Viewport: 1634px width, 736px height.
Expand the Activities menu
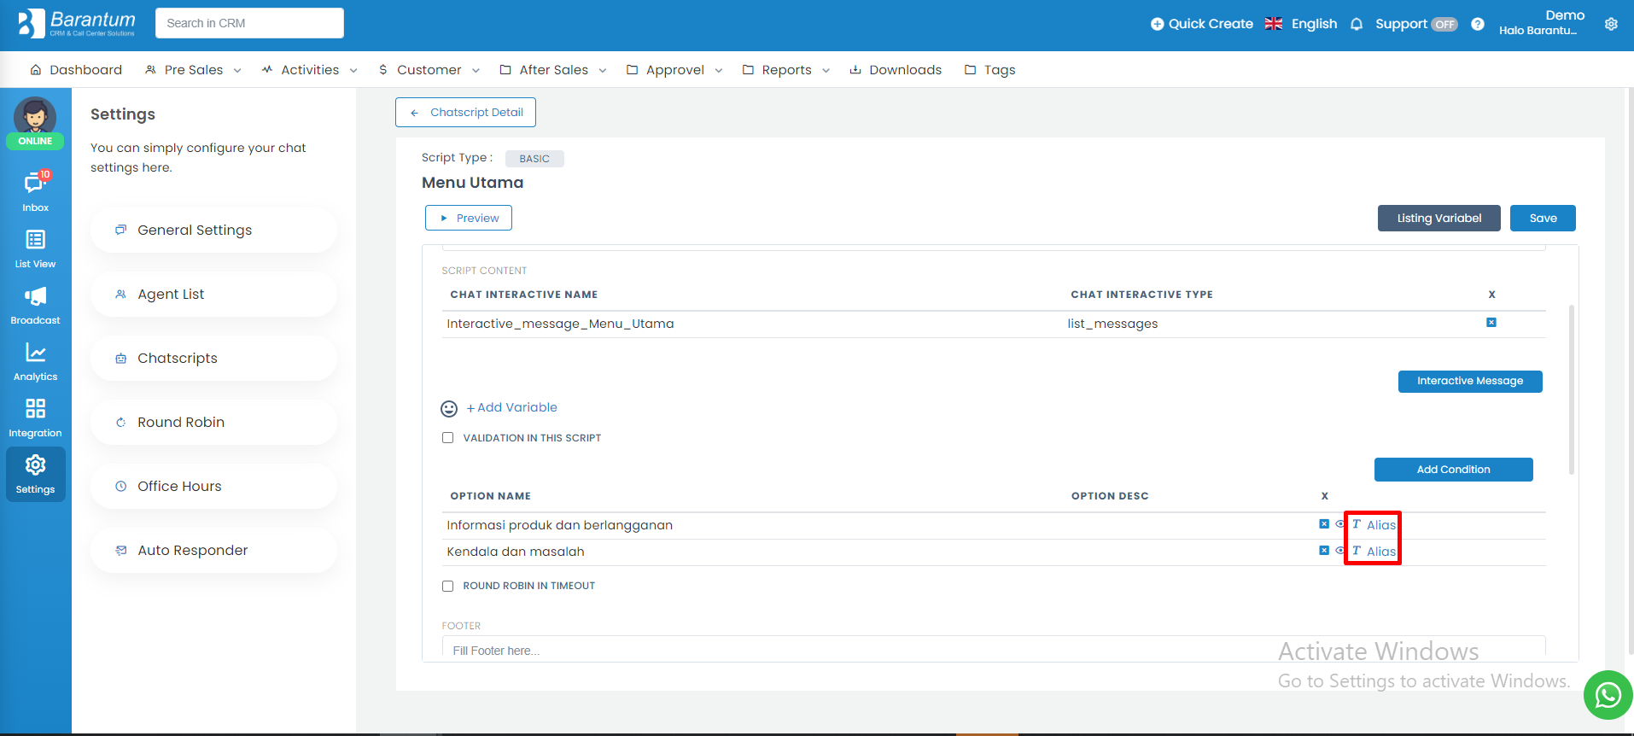tap(309, 70)
